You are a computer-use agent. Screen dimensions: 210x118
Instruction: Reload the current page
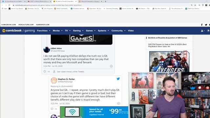[9, 5]
